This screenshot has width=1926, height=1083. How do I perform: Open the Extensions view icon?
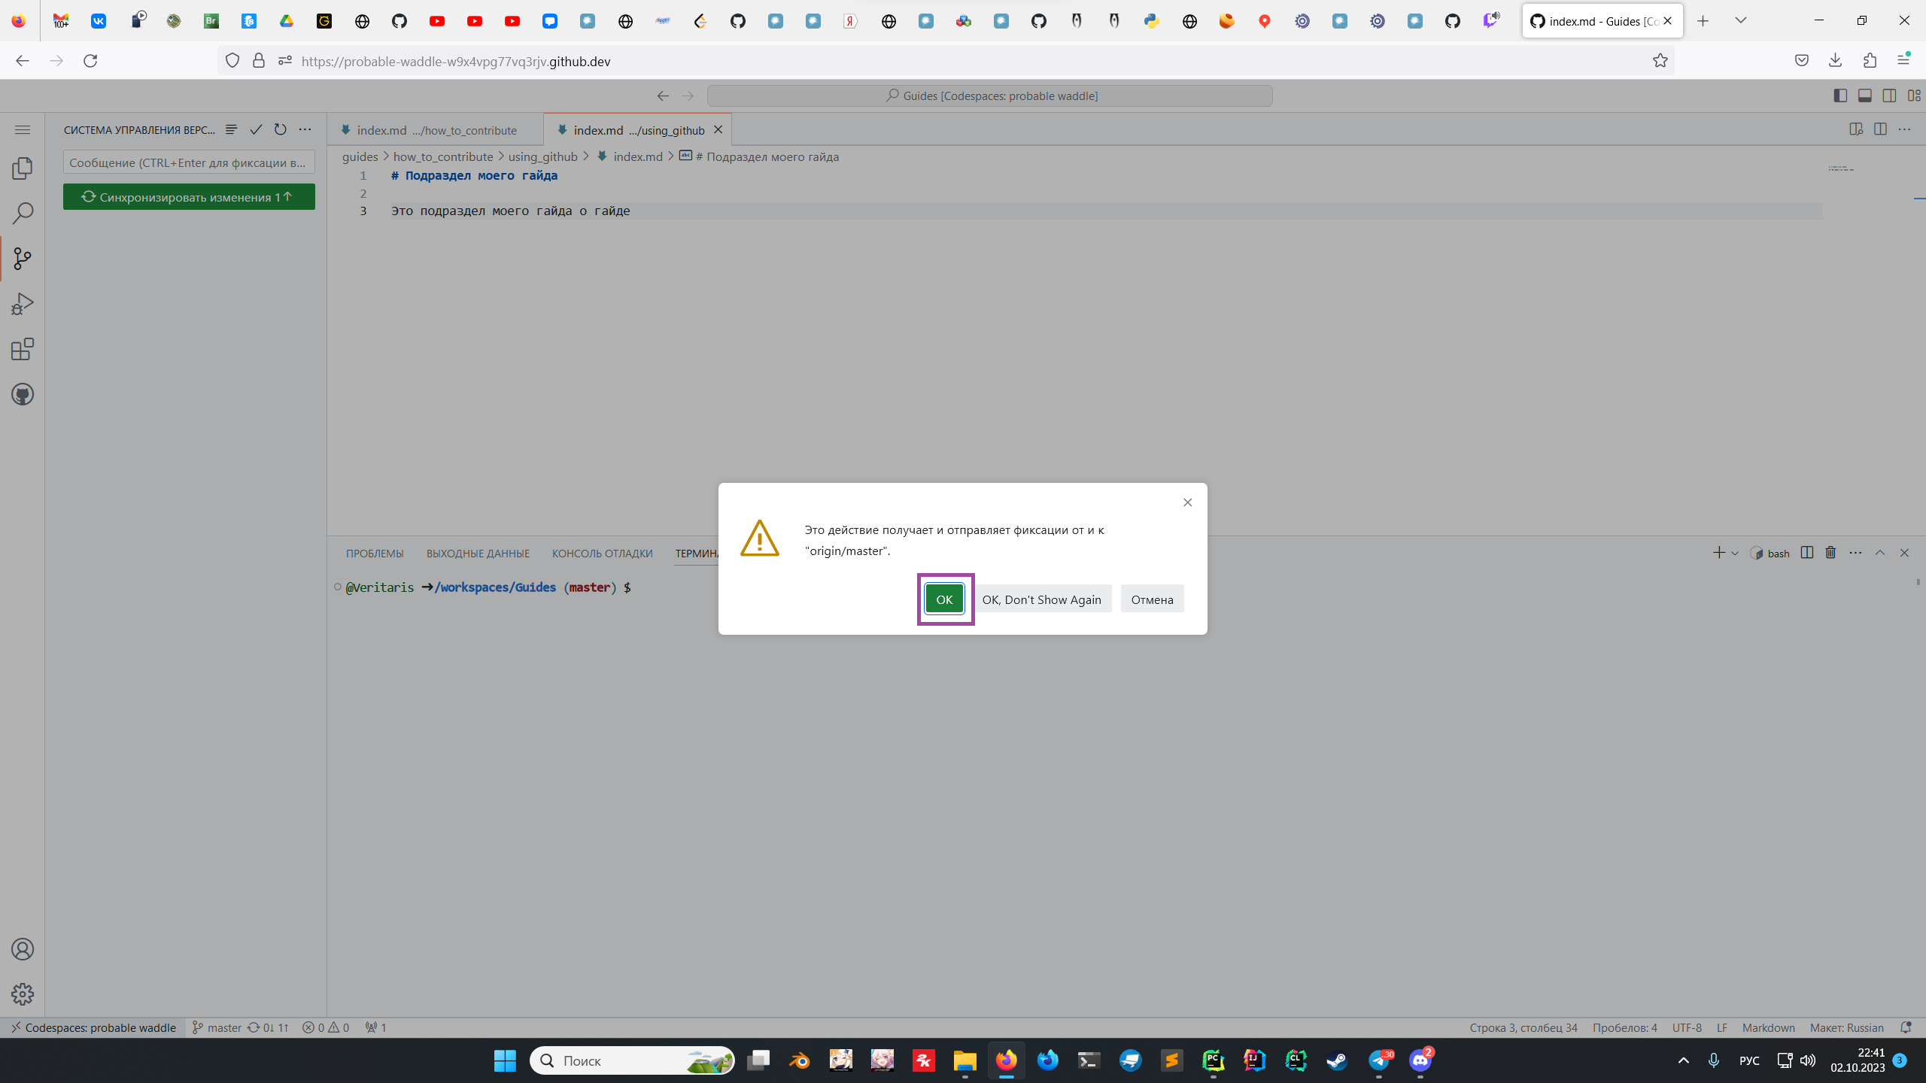[x=23, y=349]
